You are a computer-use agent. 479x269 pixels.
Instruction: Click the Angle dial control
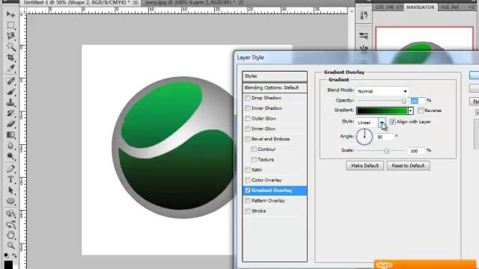[x=364, y=137]
